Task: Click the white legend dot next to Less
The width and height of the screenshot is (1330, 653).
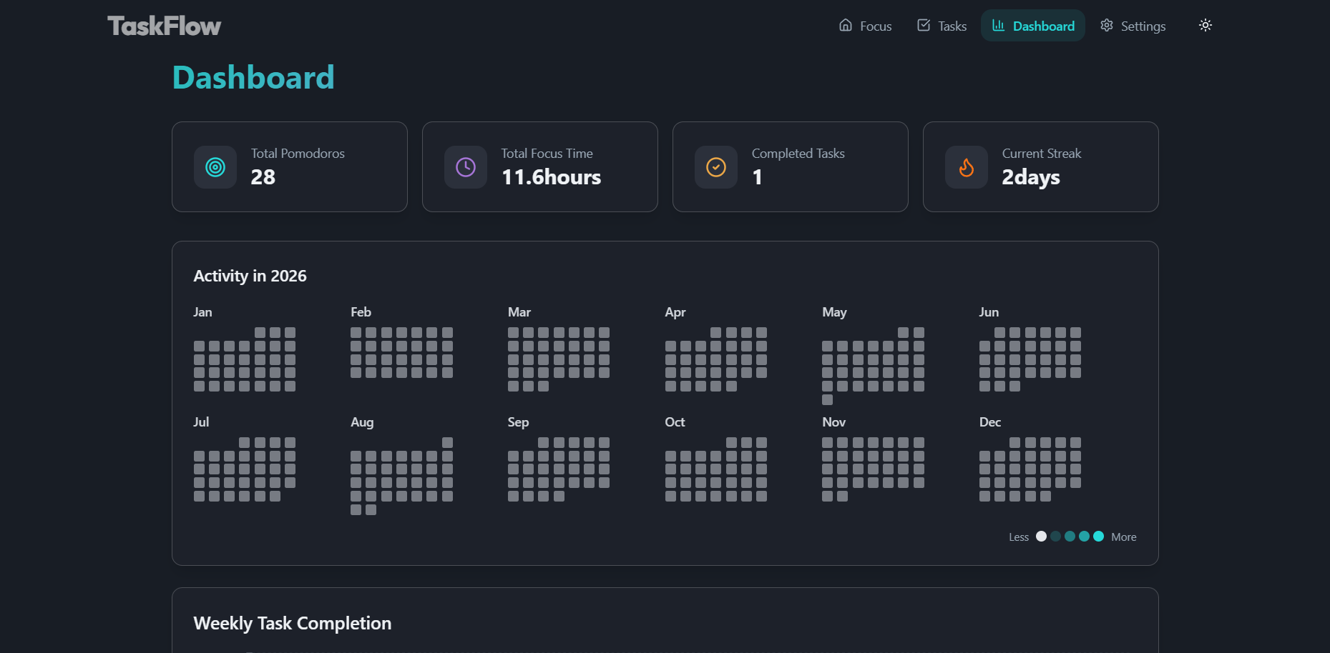Action: coord(1041,537)
